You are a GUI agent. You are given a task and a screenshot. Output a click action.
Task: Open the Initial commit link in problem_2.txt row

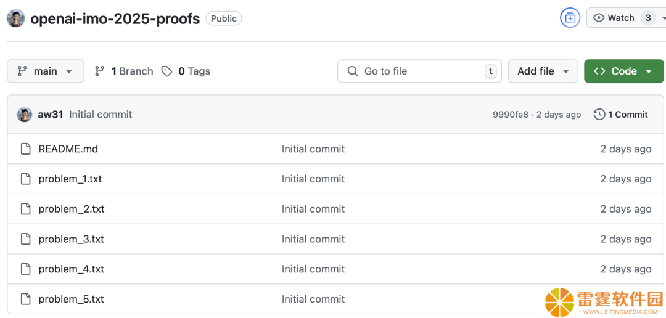coord(313,210)
